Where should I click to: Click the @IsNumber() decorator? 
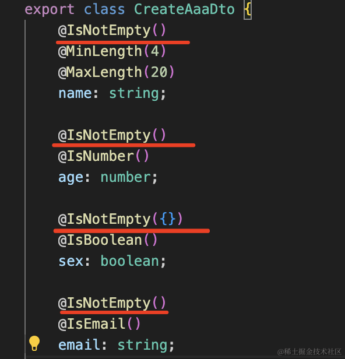pos(104,156)
